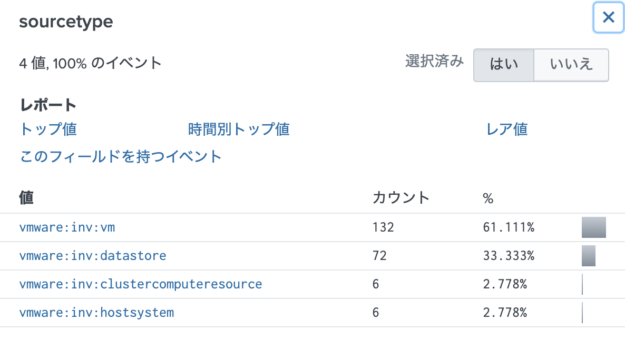The image size is (625, 340).
Task: Click the vmware:inv:datastore percentage bar
Action: tap(588, 256)
